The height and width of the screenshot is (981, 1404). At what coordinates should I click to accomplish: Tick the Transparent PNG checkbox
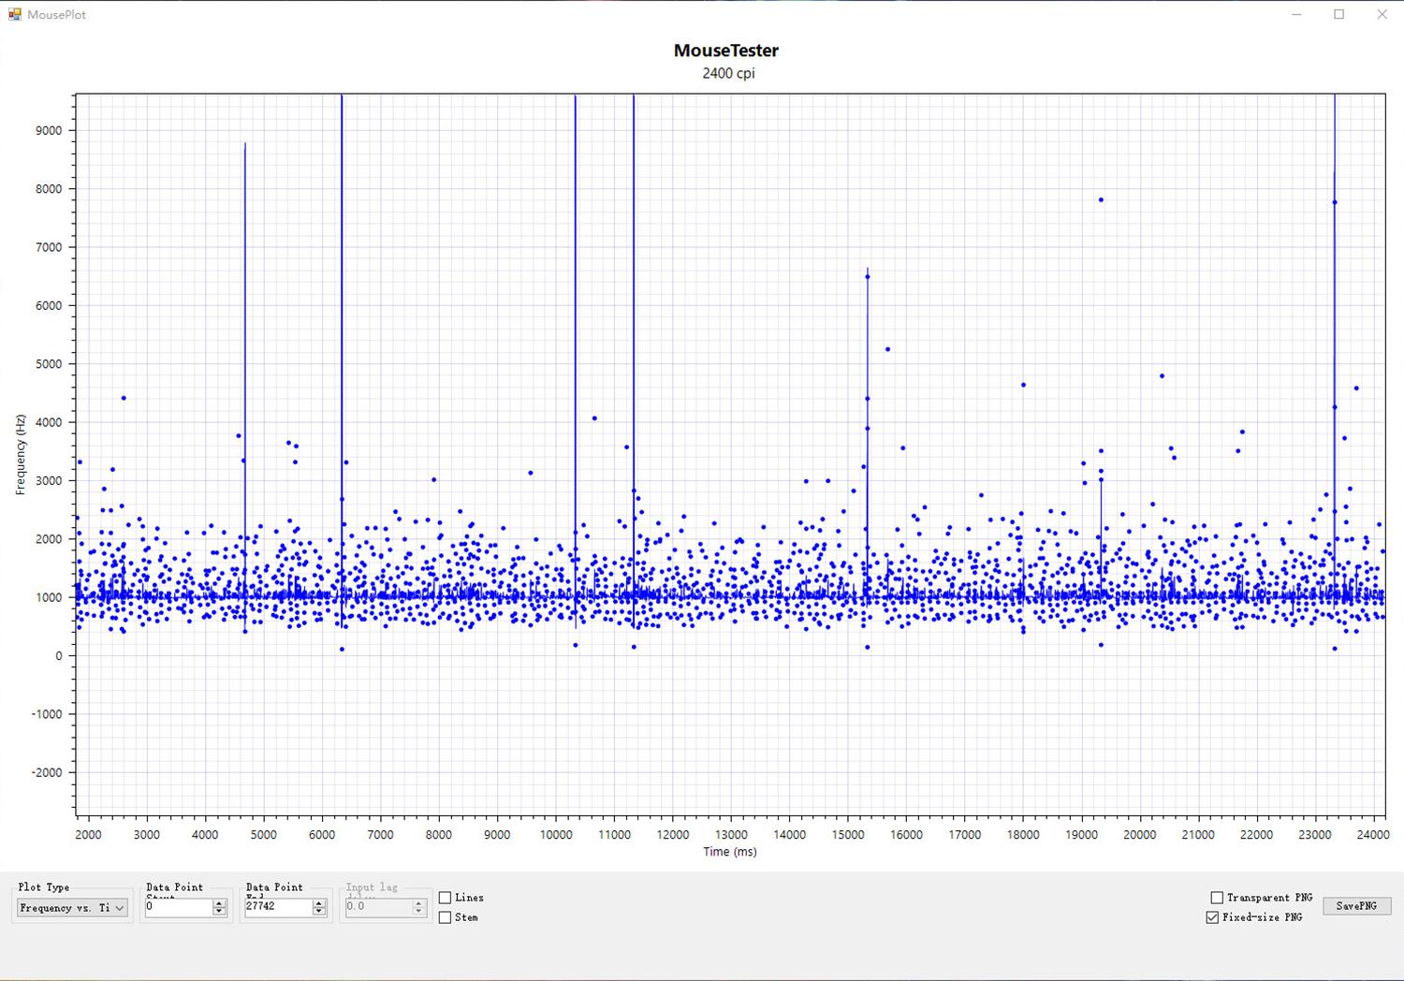coord(1217,898)
